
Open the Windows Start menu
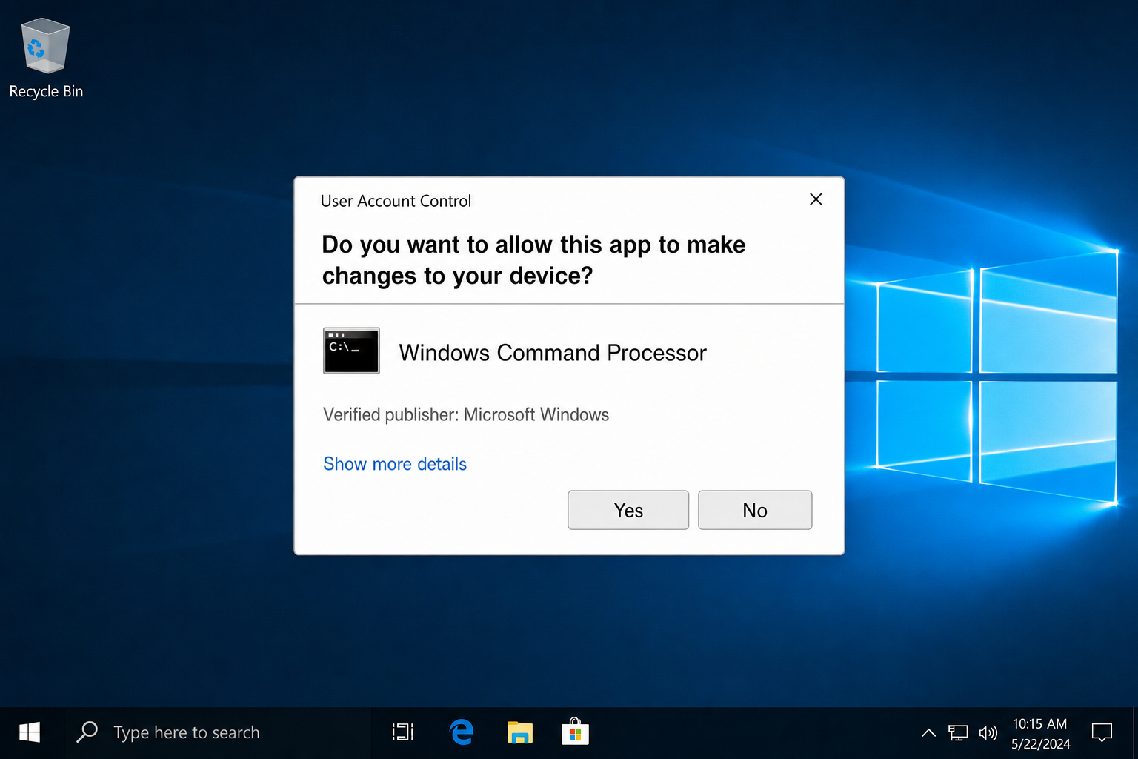pyautogui.click(x=30, y=732)
